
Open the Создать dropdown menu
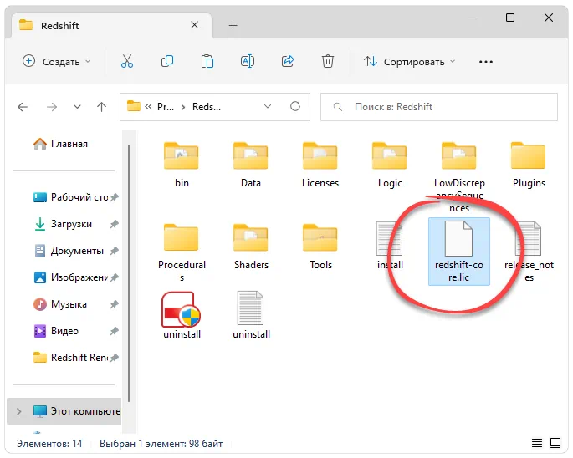click(x=56, y=61)
